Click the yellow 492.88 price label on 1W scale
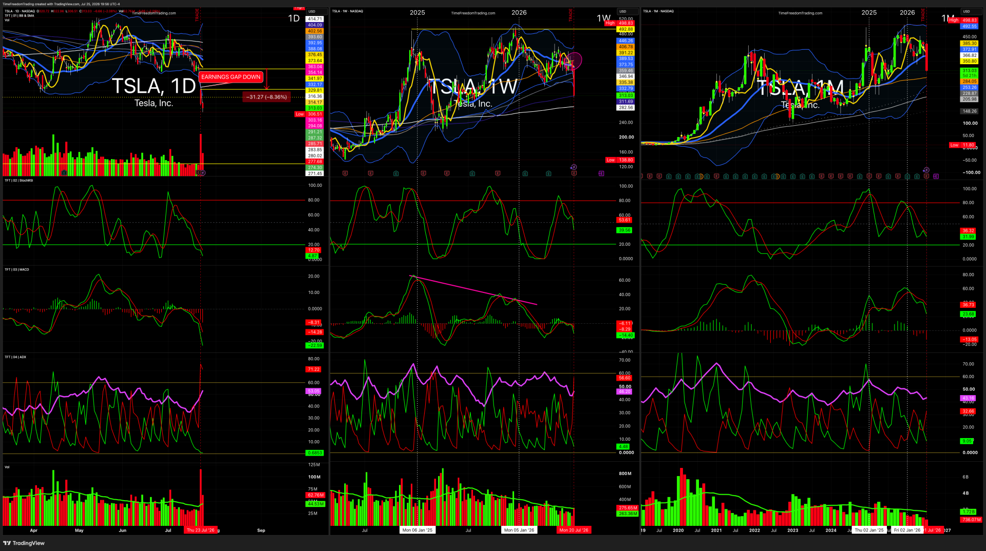 pos(626,29)
